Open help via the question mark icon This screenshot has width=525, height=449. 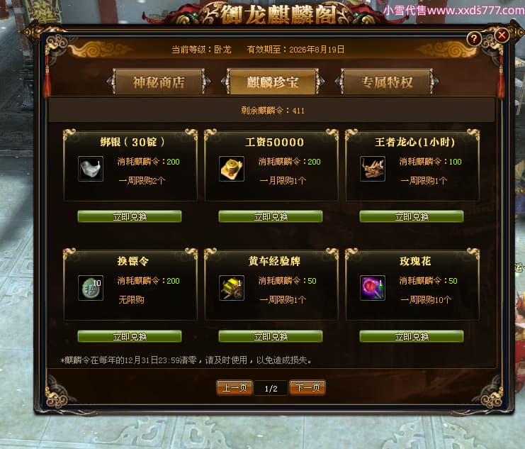pyautogui.click(x=474, y=39)
